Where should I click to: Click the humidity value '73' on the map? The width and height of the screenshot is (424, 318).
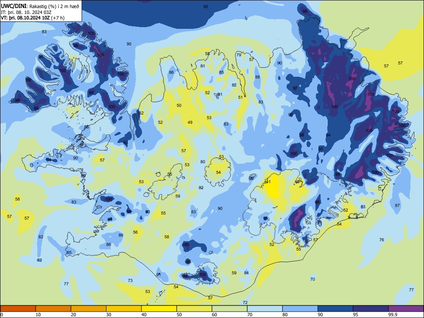tap(130, 280)
